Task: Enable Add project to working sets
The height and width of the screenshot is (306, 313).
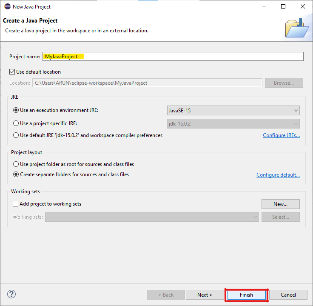Action: (16, 204)
